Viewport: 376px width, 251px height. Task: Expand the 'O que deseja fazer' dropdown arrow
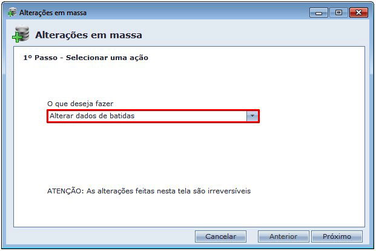point(252,116)
